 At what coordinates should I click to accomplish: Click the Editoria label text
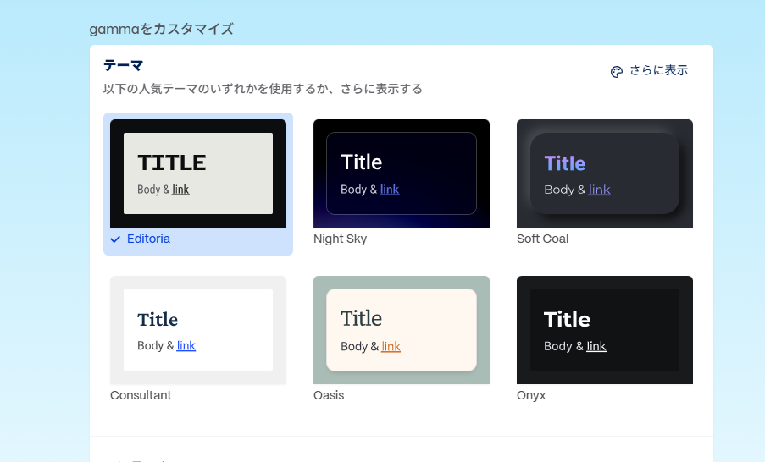pos(148,239)
